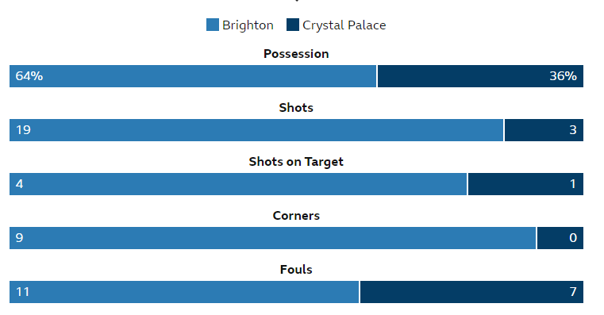Select Crystal Palace's 0 corners bar
The height and width of the screenshot is (315, 604).
coord(560,238)
